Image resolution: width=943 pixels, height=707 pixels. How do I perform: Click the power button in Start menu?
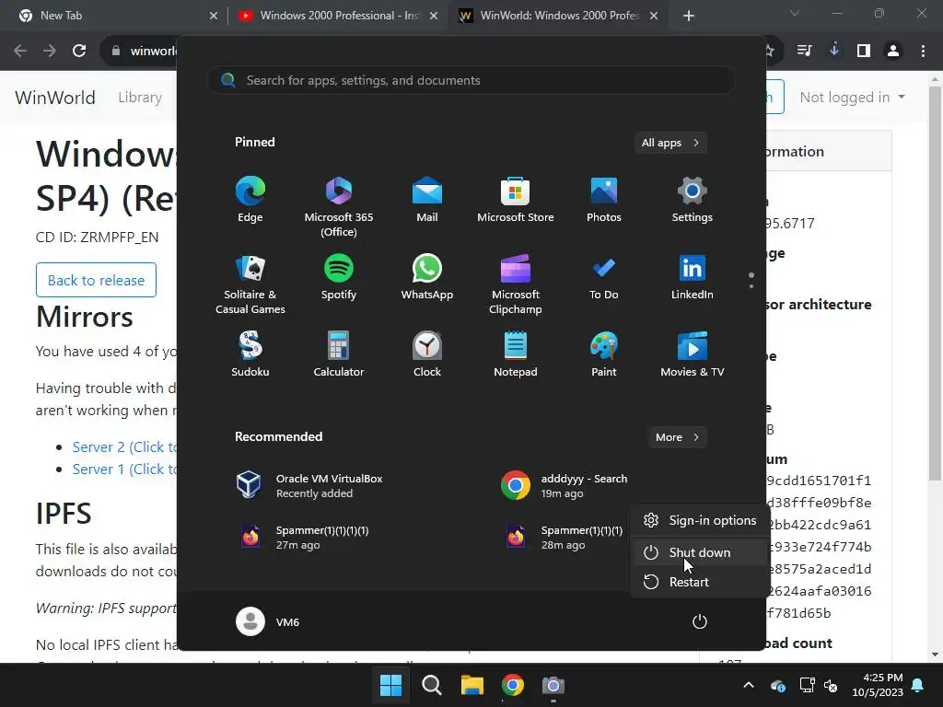[x=700, y=621]
